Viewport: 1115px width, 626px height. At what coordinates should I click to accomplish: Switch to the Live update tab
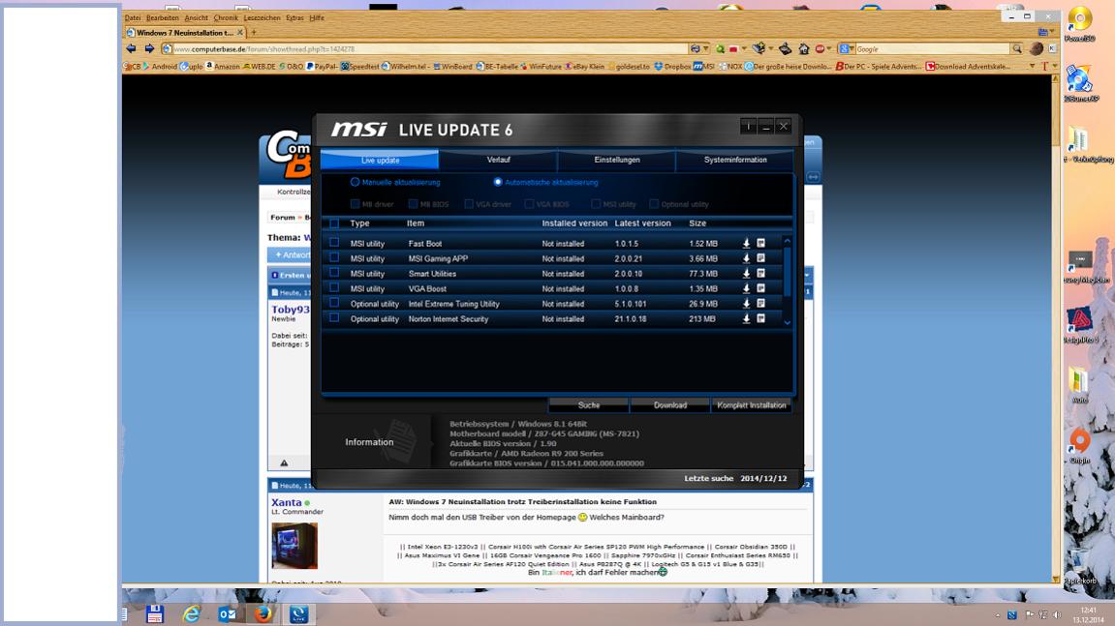tap(380, 160)
